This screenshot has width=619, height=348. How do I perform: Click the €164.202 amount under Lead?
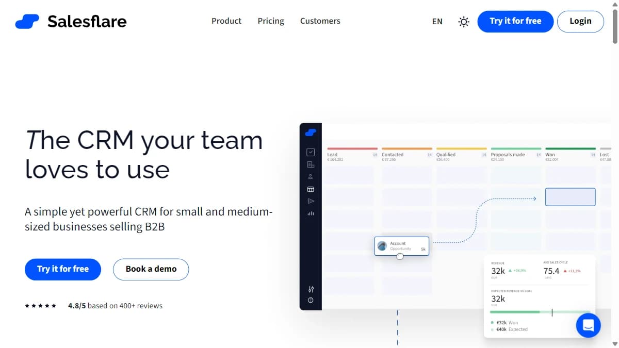(x=335, y=160)
